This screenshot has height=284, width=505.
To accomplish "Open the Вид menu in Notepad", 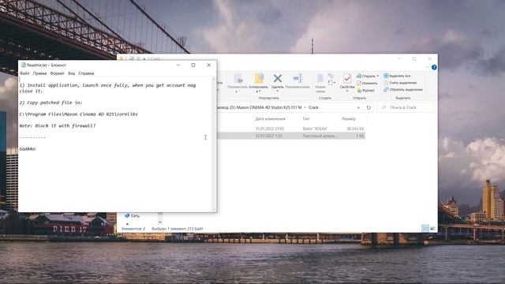I will point(72,73).
